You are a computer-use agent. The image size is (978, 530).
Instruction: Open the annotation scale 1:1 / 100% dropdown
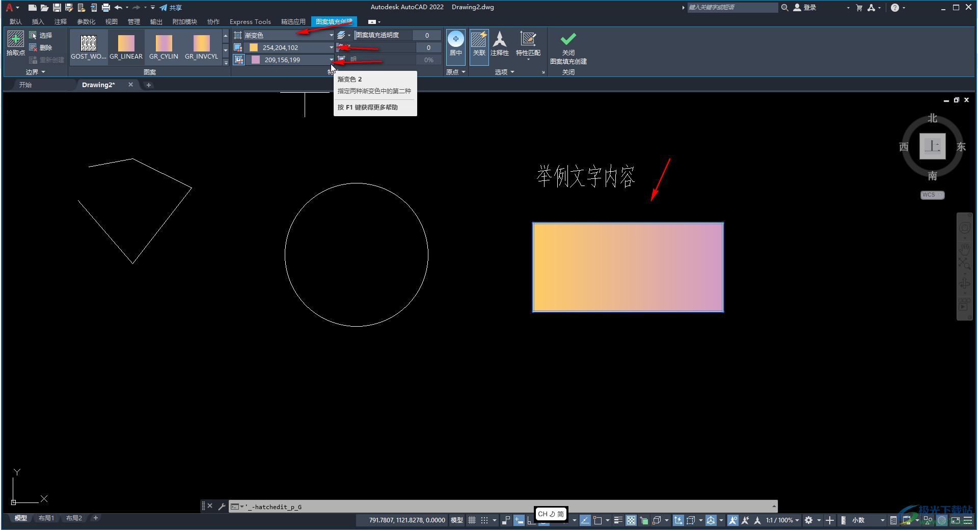coord(782,520)
